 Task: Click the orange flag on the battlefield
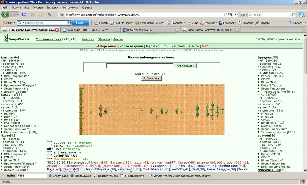pos(157,117)
